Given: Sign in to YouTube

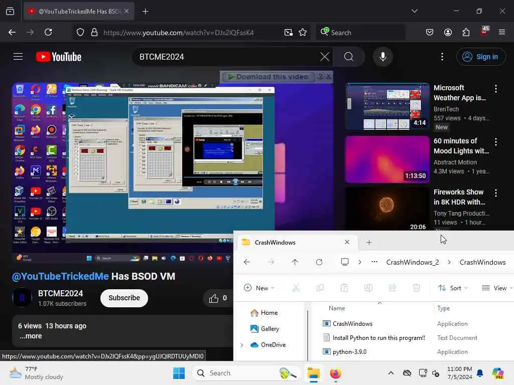Looking at the screenshot, I should pos(480,57).
